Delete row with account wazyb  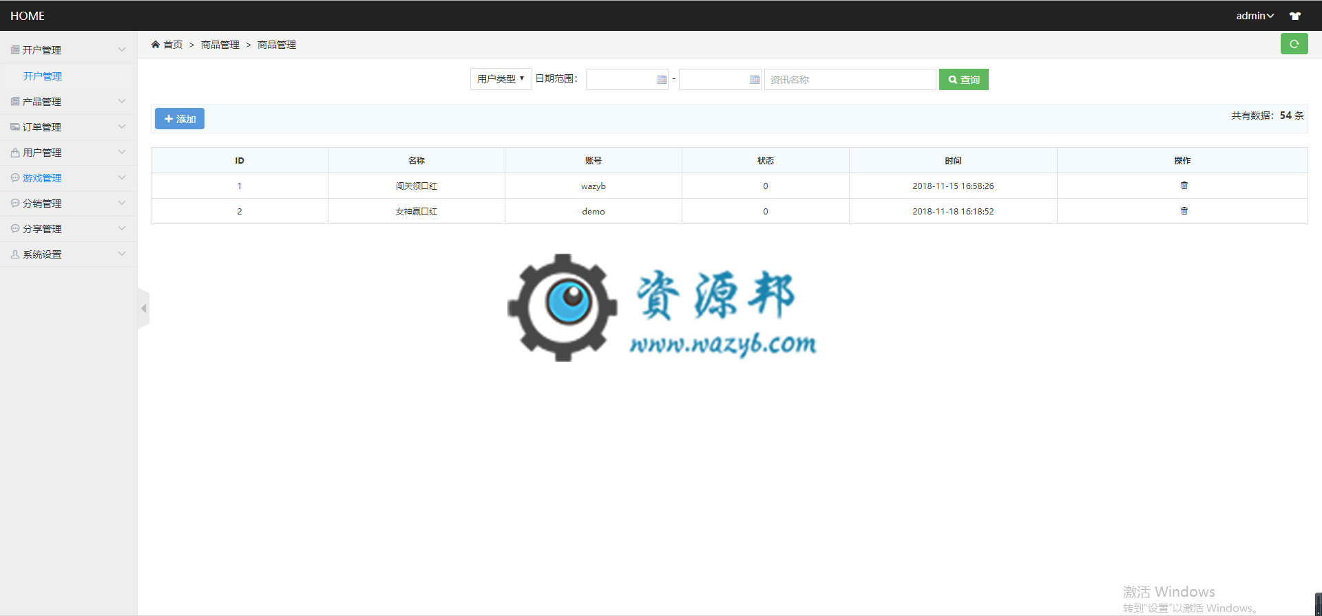[x=1184, y=186]
